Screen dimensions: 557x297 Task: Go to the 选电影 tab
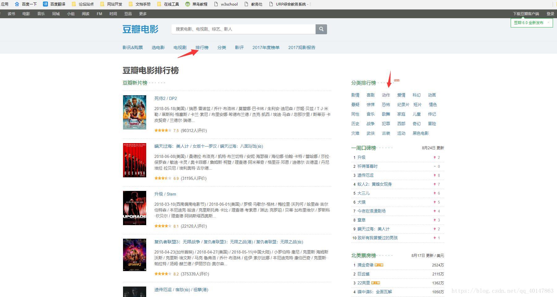(x=158, y=47)
